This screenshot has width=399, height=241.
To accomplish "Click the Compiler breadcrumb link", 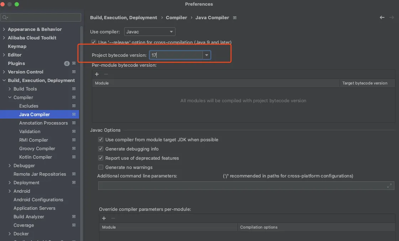I will tap(176, 18).
